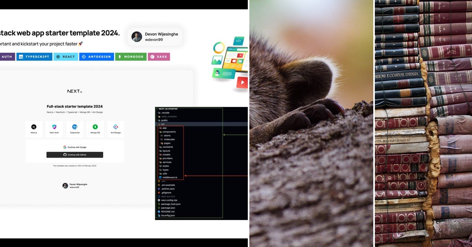Select the Next Auth shield icon

point(54,127)
